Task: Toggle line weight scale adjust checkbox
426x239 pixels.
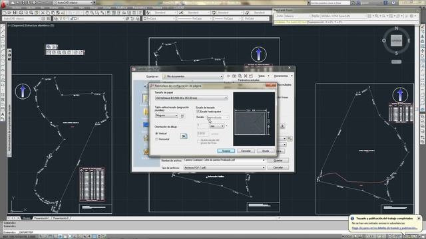Action: coord(199,141)
